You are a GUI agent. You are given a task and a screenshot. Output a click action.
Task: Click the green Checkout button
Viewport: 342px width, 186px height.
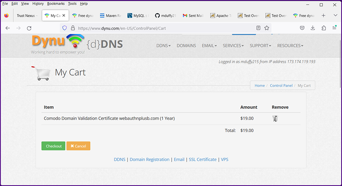[x=54, y=146]
